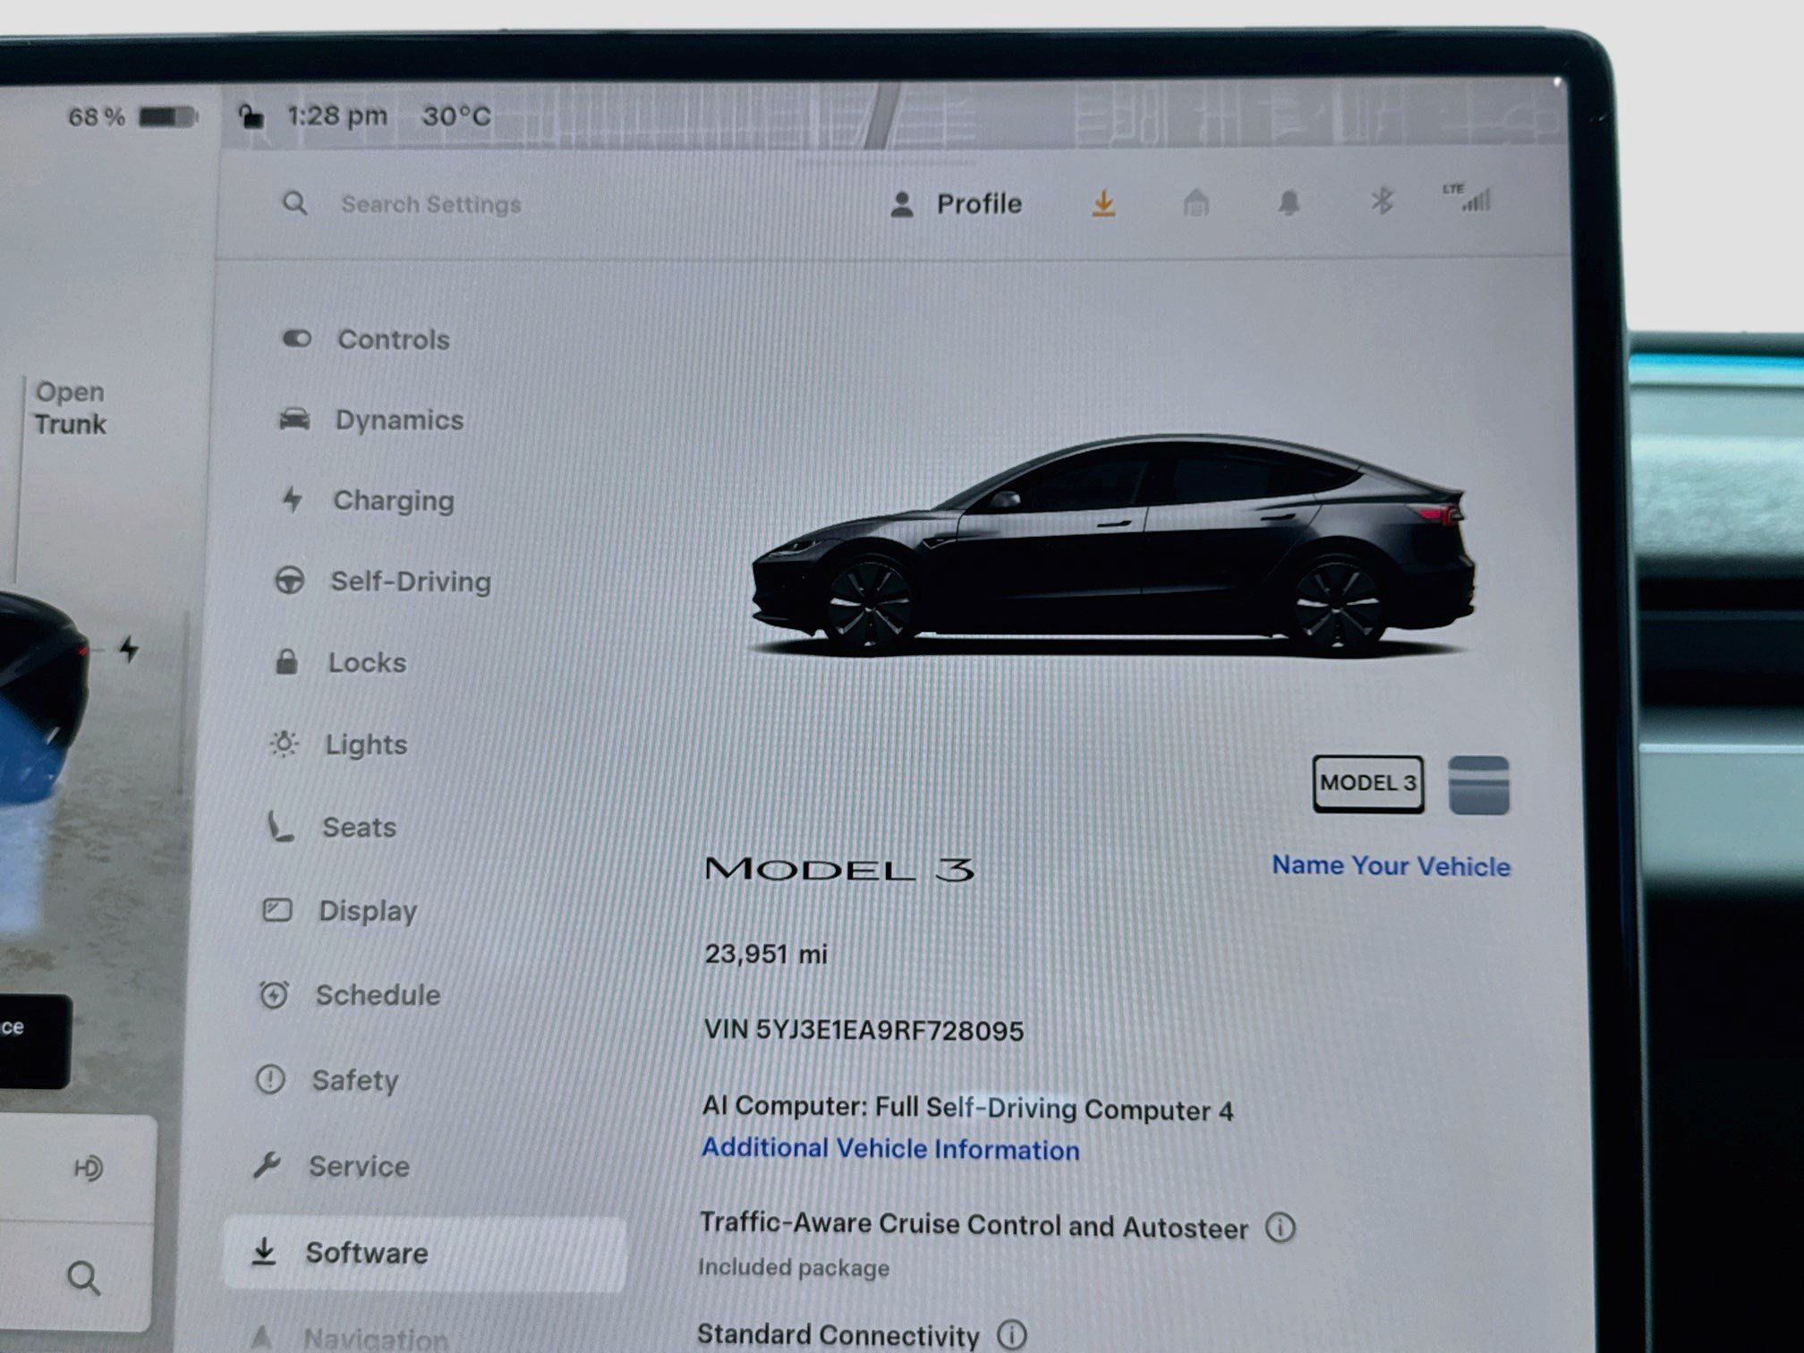Tap the 1:28 pm clock
The image size is (1804, 1353).
pos(336,116)
